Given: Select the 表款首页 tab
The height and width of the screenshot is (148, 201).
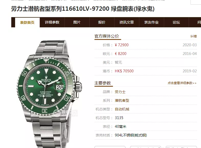Looking at the screenshot, I should (27, 22).
